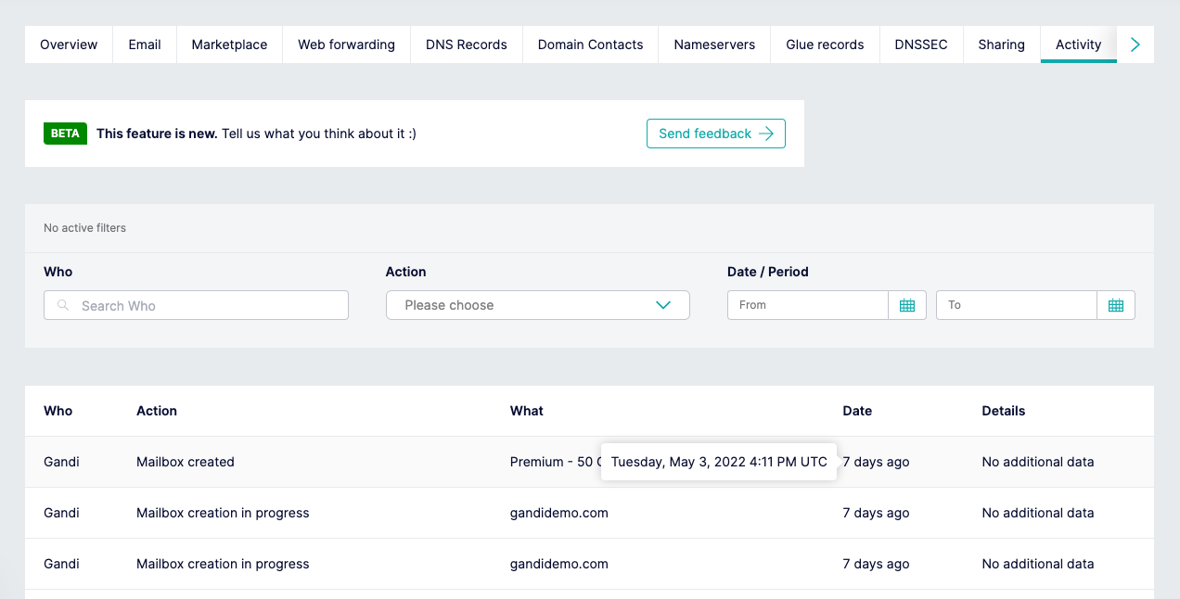Click the From date input field
This screenshot has width=1180, height=599.
click(807, 305)
